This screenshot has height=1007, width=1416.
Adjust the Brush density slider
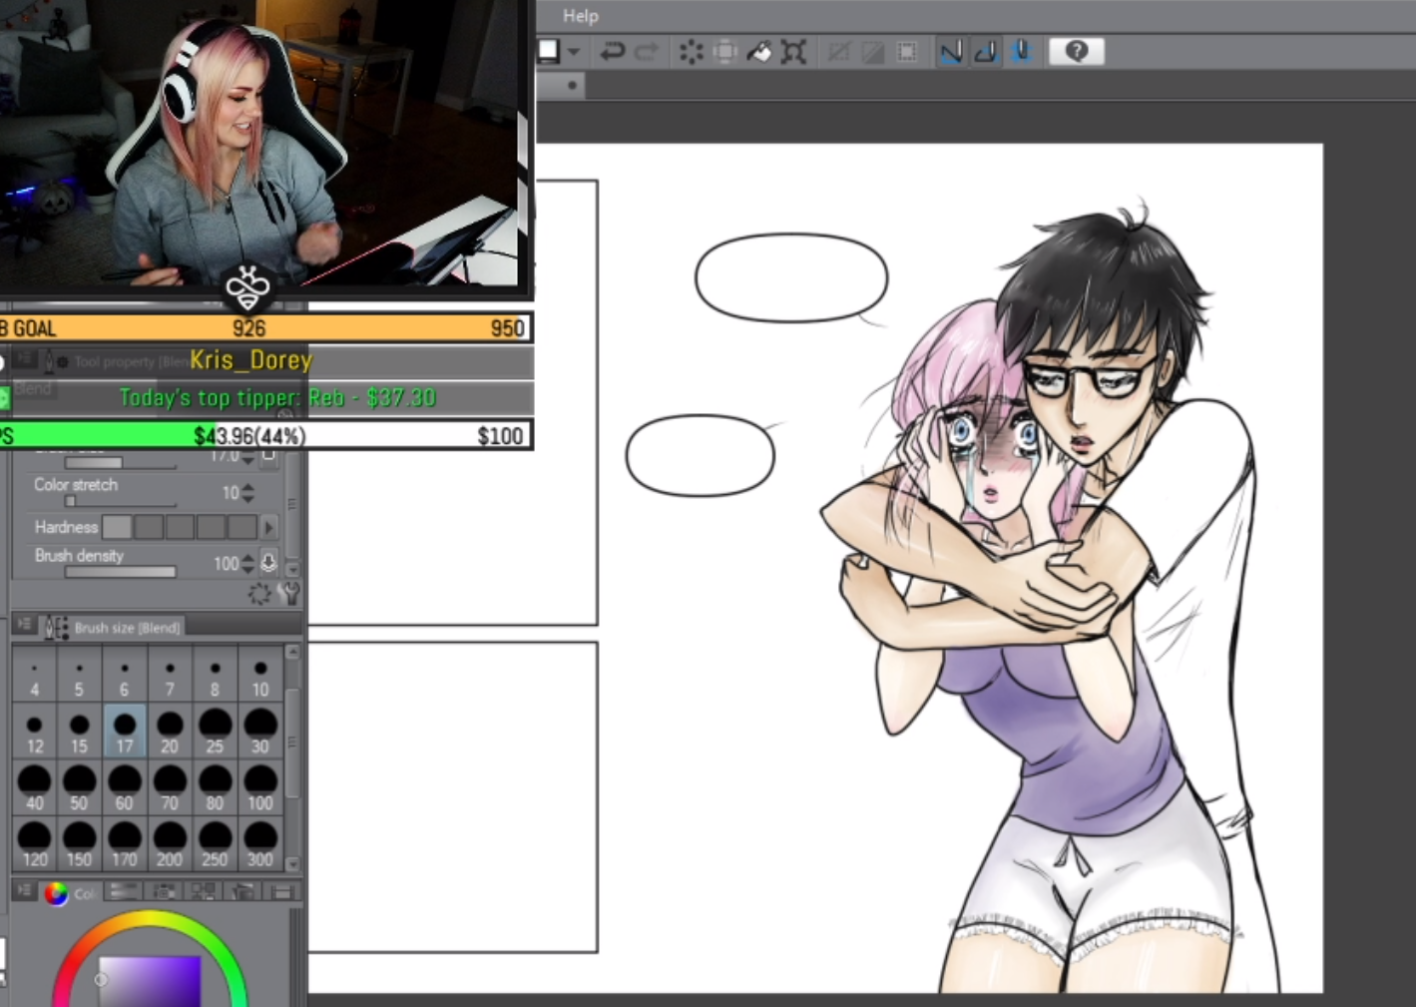click(120, 572)
